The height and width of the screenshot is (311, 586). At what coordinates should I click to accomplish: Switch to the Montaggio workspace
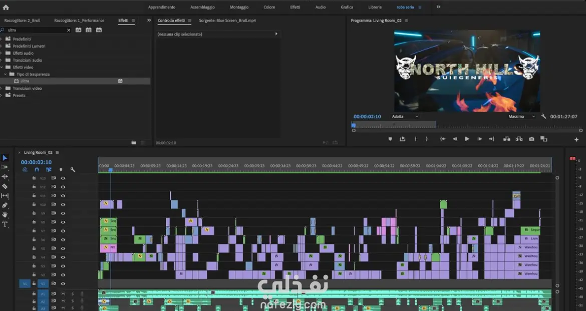point(239,7)
